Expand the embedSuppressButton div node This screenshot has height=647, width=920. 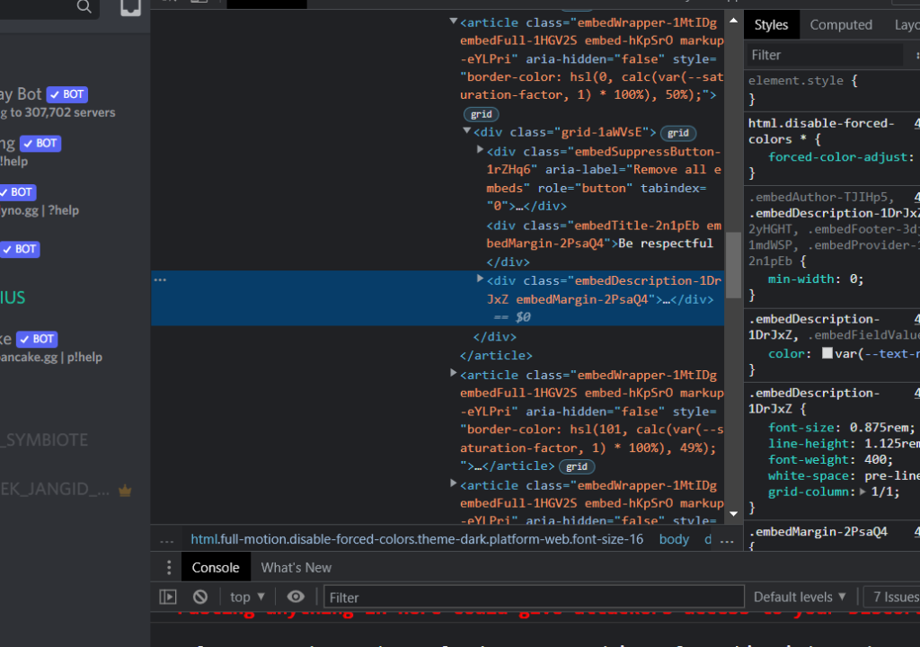(x=480, y=150)
